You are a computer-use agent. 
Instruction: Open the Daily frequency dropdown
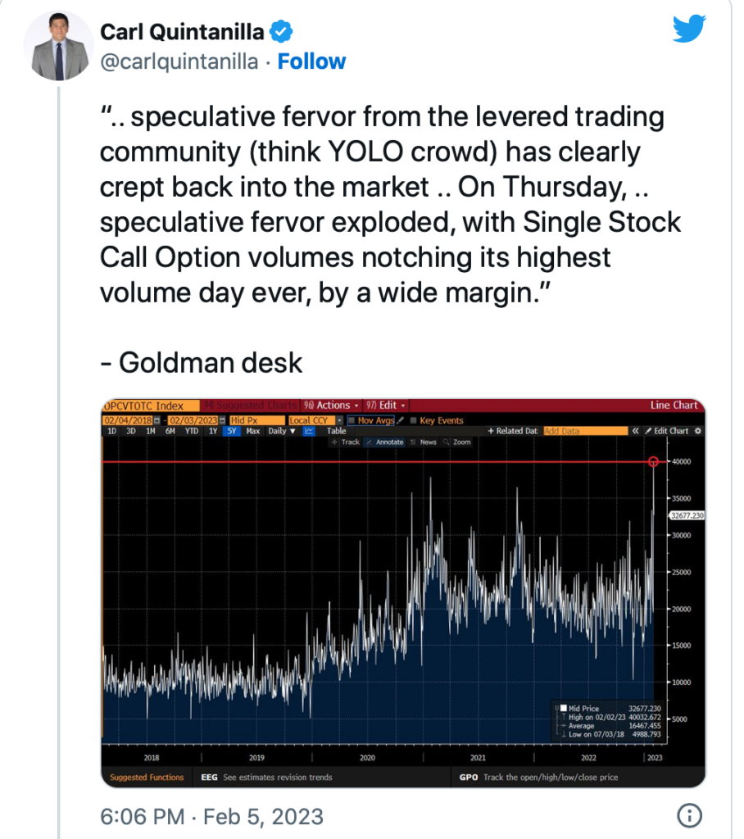pos(282,431)
